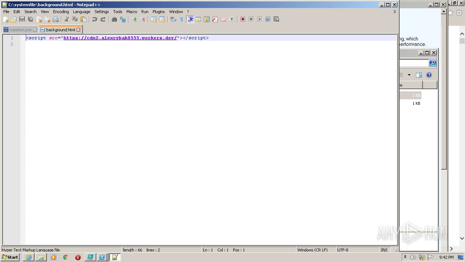465x262 pixels.
Task: Cut selection with the scissors icon
Action: (x=67, y=19)
